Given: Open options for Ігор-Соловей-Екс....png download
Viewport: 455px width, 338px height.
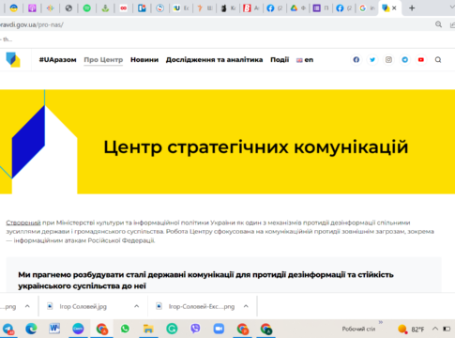Looking at the screenshot, I should [246, 306].
